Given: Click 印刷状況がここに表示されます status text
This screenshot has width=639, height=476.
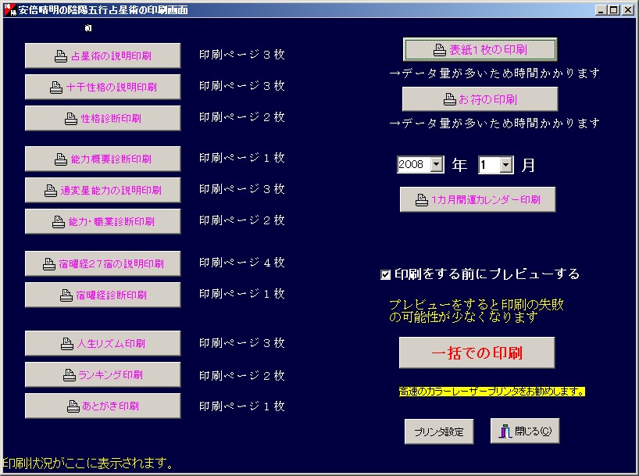Looking at the screenshot, I should pos(88,463).
